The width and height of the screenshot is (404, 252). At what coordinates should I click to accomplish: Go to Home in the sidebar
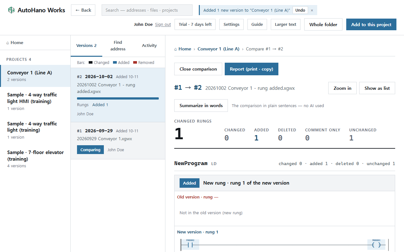[35, 43]
